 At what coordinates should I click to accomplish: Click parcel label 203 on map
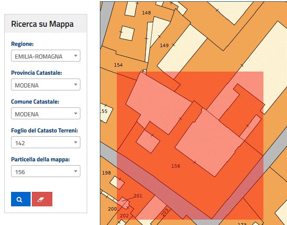[x=165, y=212]
